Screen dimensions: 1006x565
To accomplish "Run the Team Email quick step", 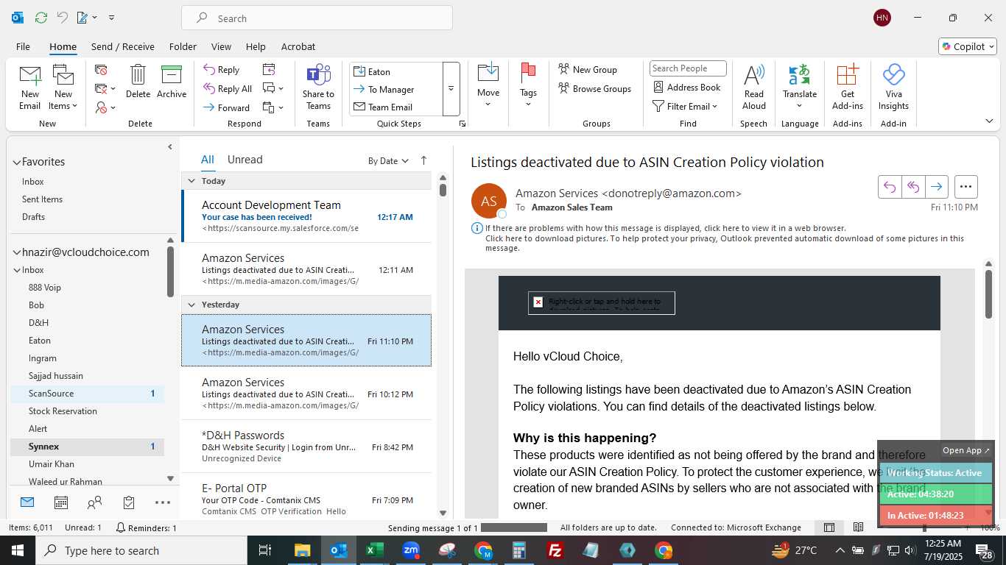I will click(396, 107).
